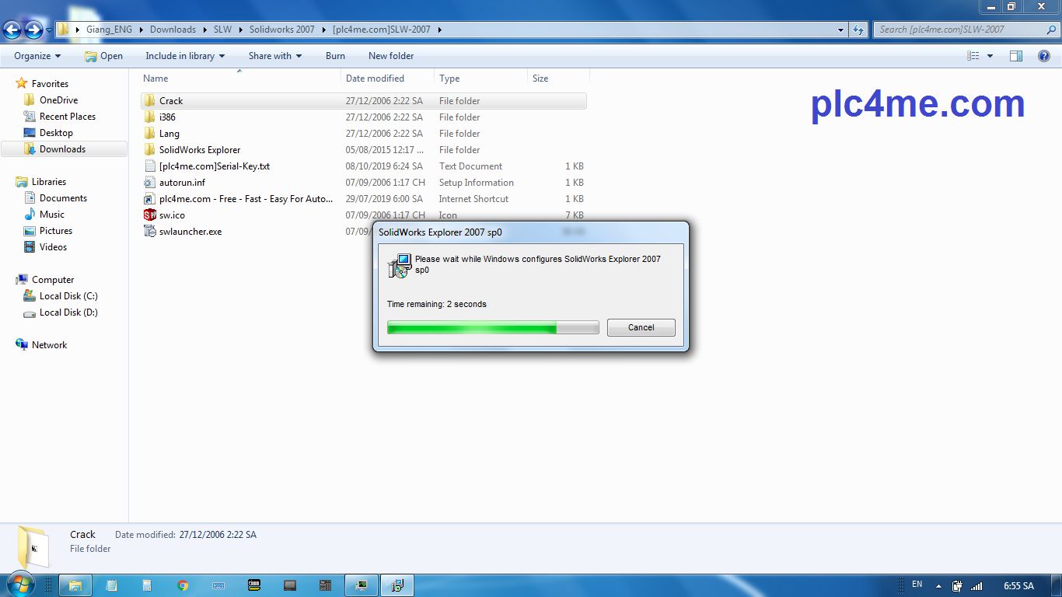Click the Refresh icon beside address bar
The width and height of the screenshot is (1062, 597).
pos(858,30)
